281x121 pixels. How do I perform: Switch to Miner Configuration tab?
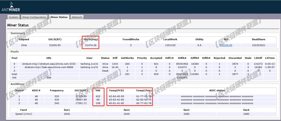tap(34, 17)
